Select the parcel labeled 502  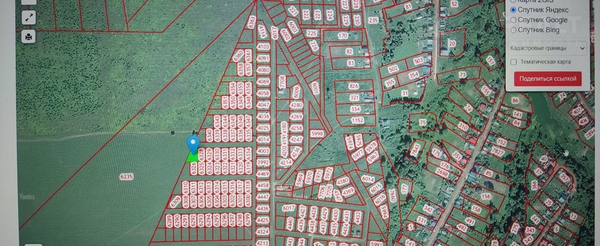point(393,69)
